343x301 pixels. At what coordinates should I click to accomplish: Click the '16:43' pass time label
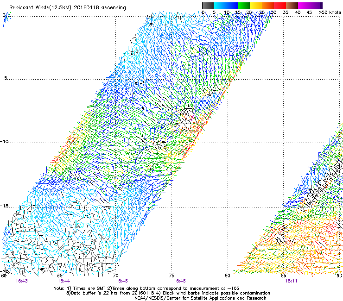pos(22,281)
